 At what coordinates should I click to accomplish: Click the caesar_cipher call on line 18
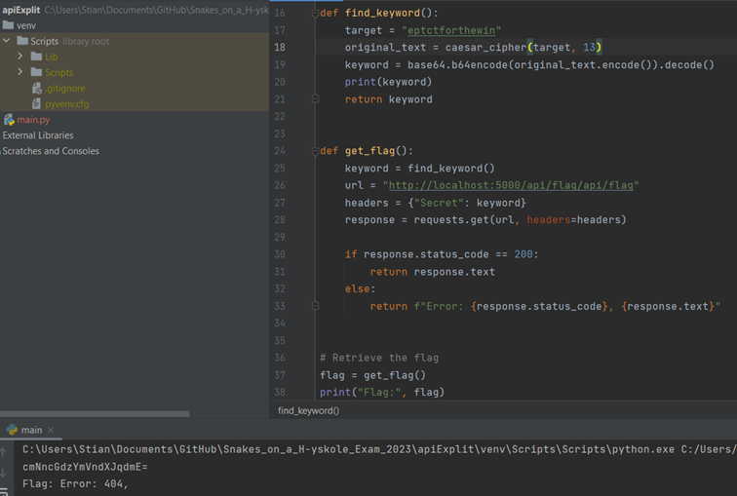pyautogui.click(x=524, y=48)
